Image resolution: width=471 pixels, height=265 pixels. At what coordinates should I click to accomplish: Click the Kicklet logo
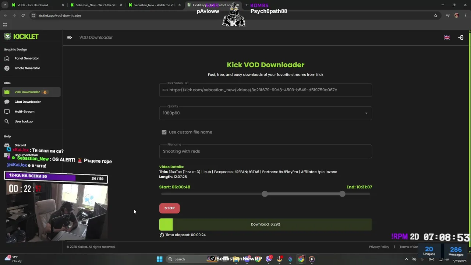(x=21, y=36)
